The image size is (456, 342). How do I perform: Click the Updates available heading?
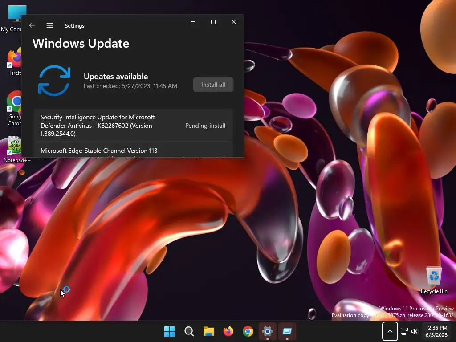pyautogui.click(x=116, y=77)
